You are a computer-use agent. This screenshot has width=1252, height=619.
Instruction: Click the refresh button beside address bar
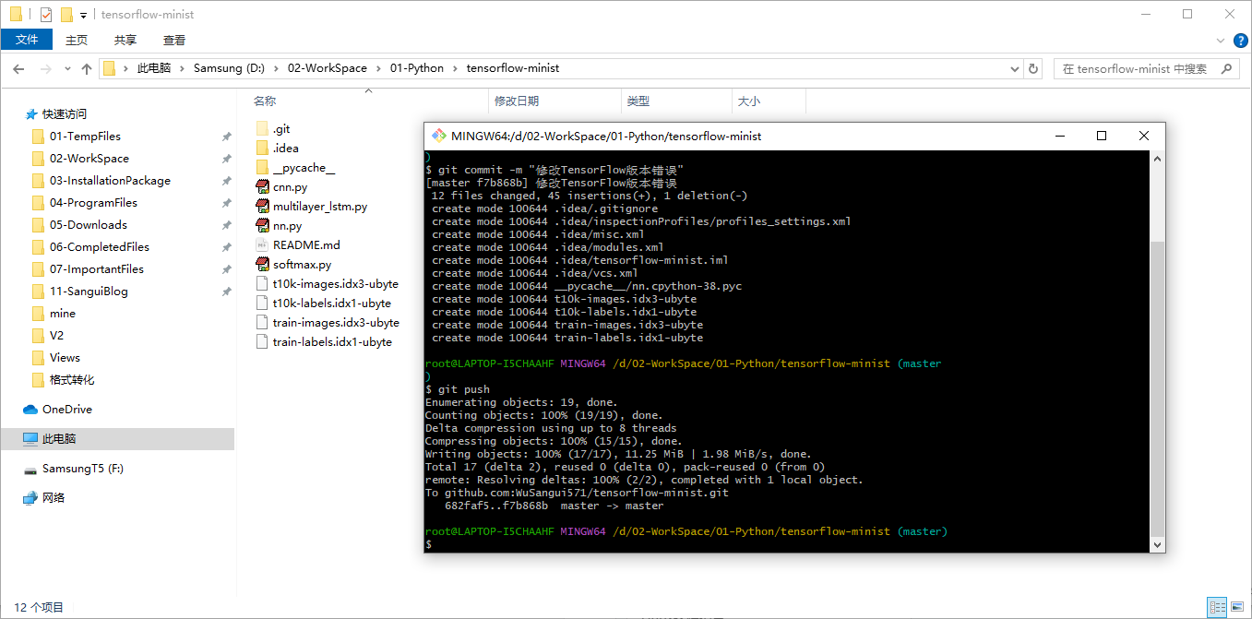(x=1033, y=68)
